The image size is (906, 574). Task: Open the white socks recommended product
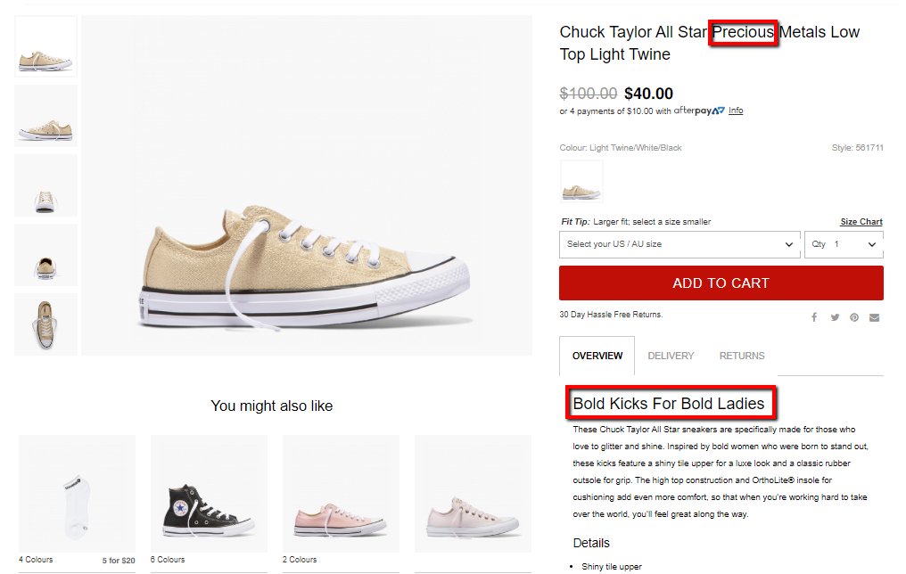pyautogui.click(x=77, y=494)
